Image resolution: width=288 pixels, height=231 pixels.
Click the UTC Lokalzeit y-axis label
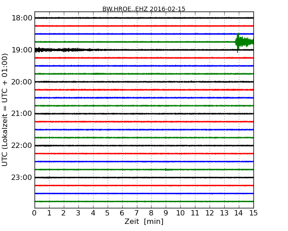(x=5, y=110)
